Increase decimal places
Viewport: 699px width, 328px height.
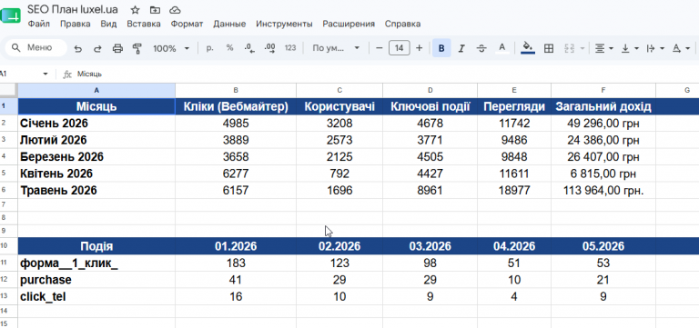click(269, 48)
